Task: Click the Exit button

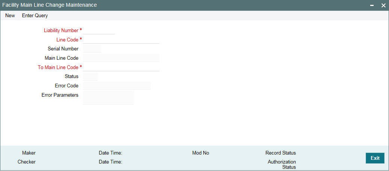Action: pos(375,158)
